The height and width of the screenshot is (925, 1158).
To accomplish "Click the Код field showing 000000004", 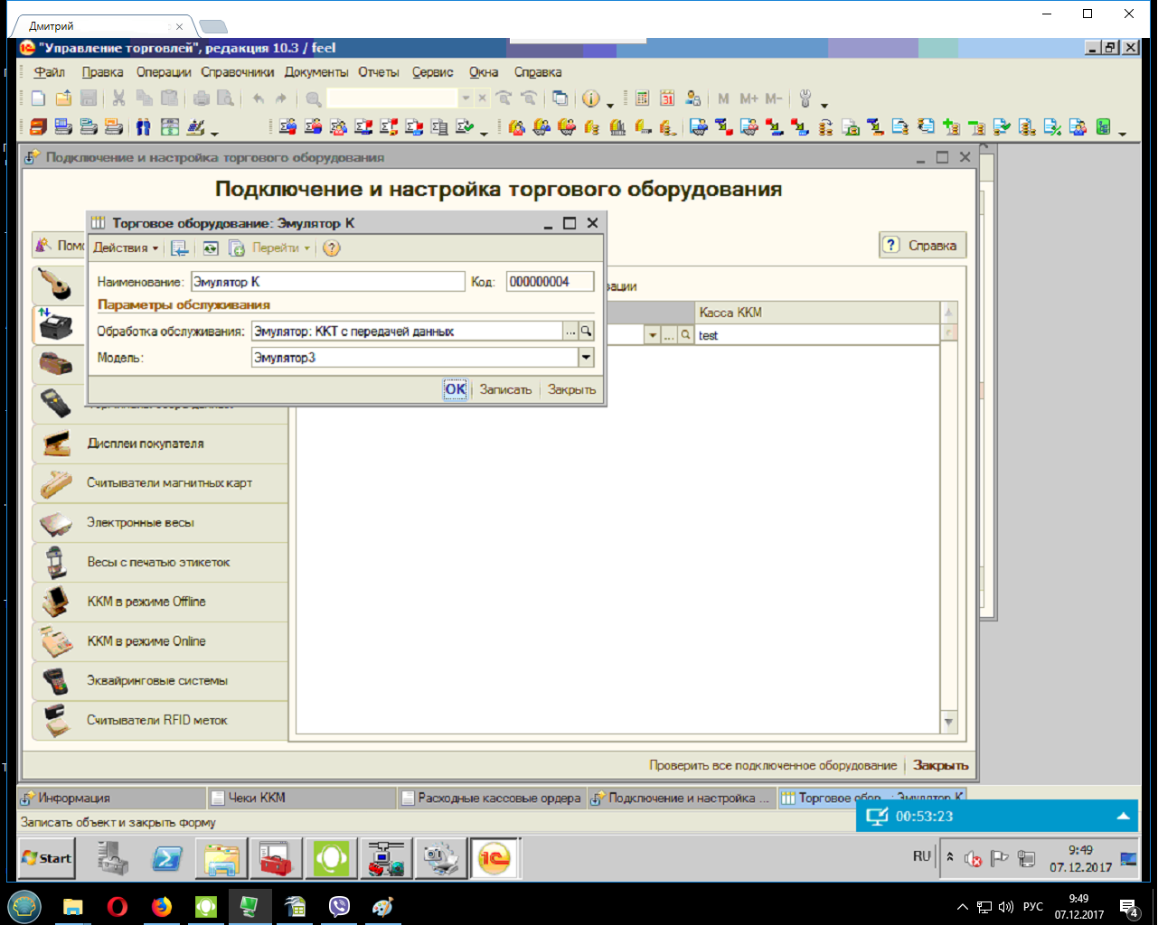I will pyautogui.click(x=550, y=282).
